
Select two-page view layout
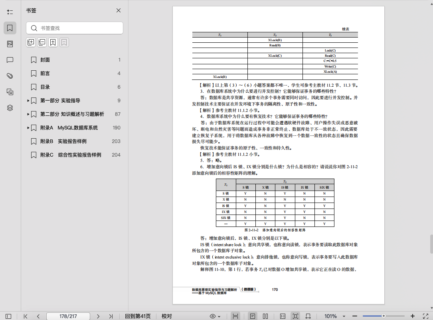pyautogui.click(x=265, y=316)
